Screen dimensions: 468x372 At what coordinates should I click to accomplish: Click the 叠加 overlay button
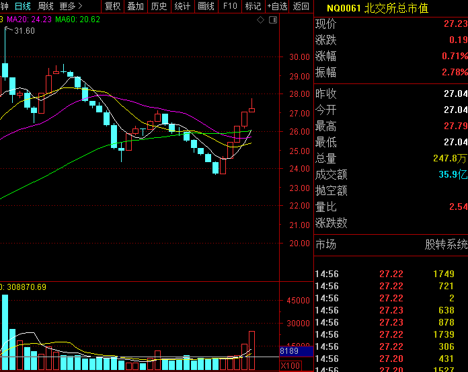pyautogui.click(x=136, y=6)
